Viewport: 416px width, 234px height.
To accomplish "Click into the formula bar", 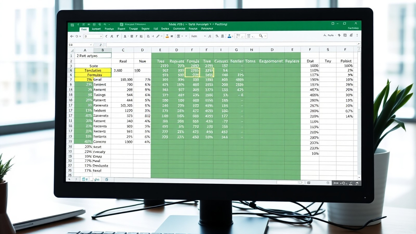I will point(231,45).
